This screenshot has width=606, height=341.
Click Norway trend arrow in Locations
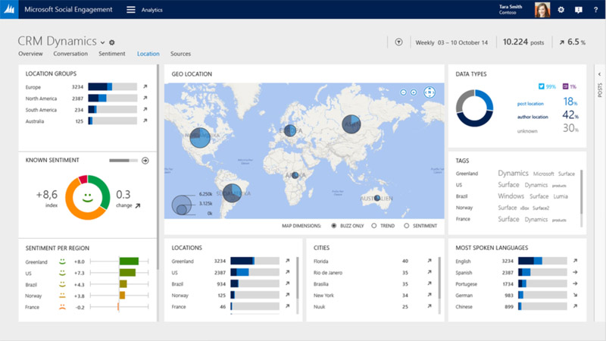(x=287, y=295)
